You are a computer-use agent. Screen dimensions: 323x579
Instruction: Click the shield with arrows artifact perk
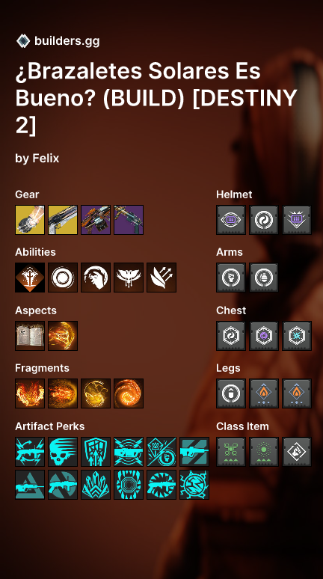[x=96, y=452]
